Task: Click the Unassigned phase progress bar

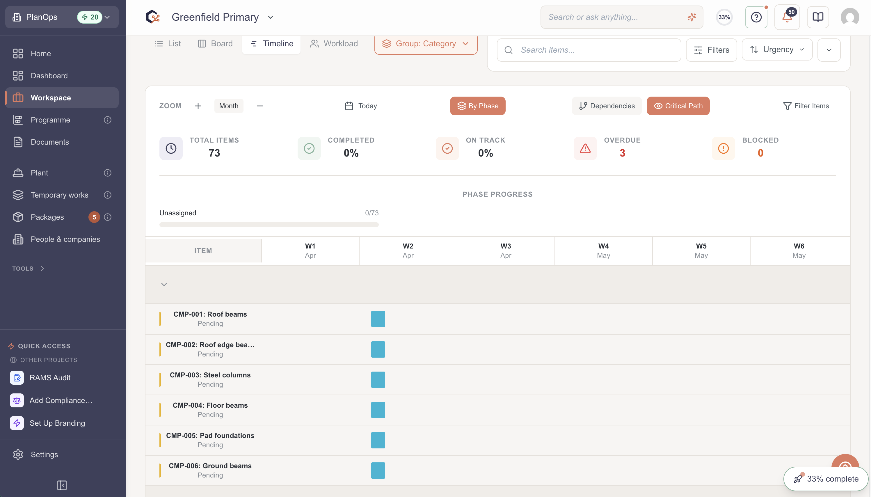Action: click(x=269, y=225)
